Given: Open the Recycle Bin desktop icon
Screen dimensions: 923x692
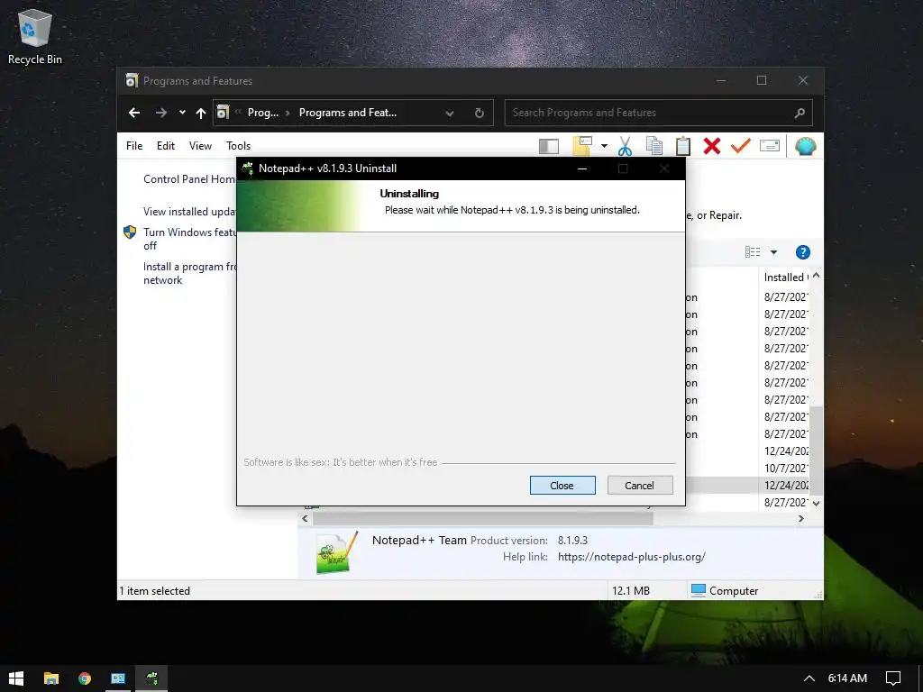Looking at the screenshot, I should (35, 36).
